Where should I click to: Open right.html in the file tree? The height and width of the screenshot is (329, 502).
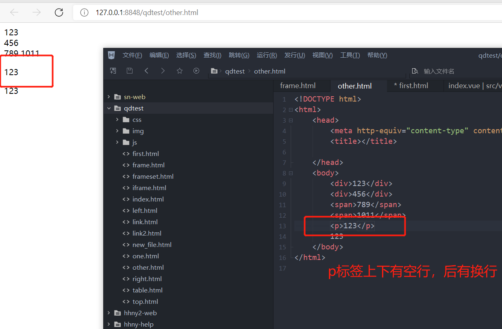tap(147, 279)
